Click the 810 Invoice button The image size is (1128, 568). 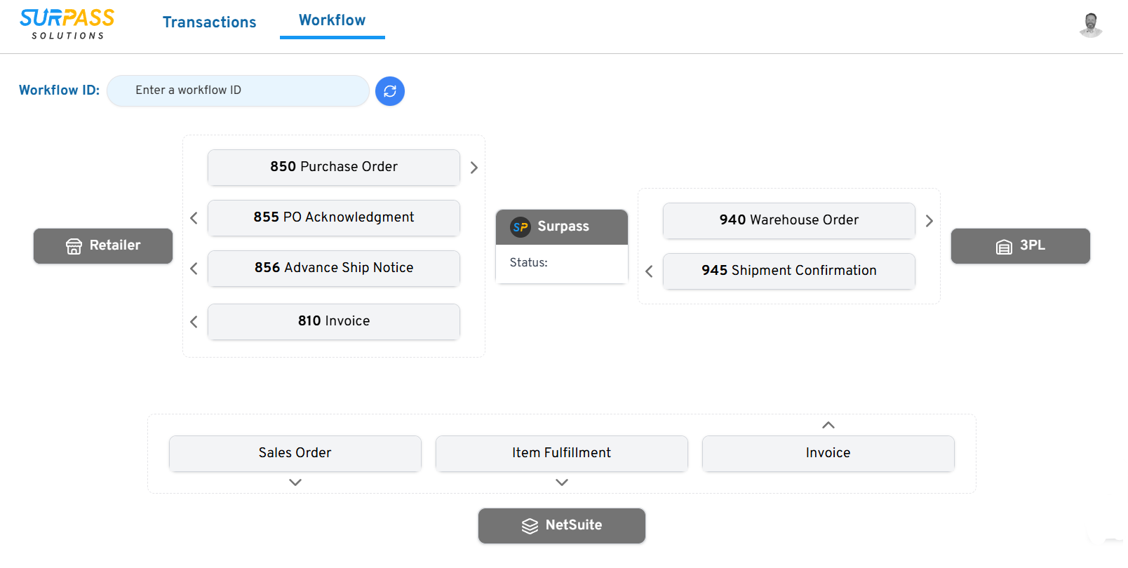(x=334, y=321)
